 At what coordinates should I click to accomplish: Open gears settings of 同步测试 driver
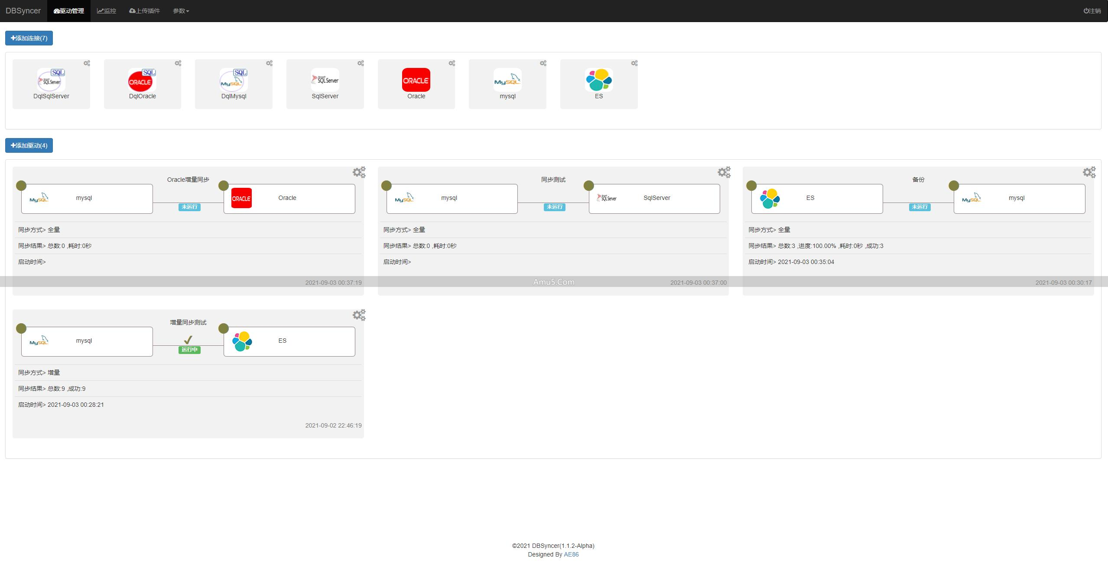(x=724, y=172)
